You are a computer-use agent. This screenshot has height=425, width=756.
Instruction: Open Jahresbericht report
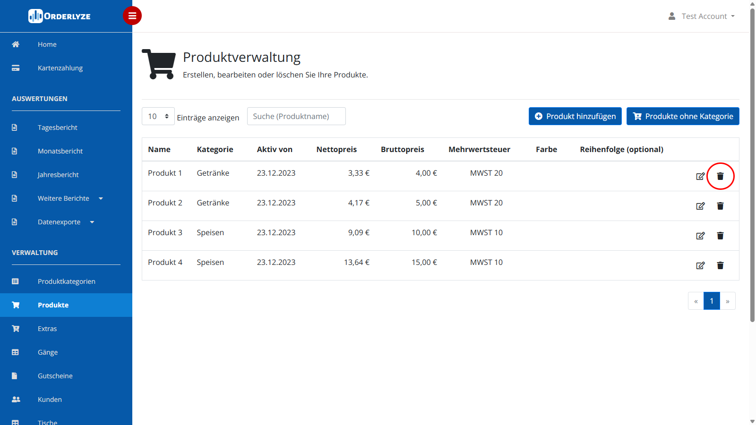pyautogui.click(x=66, y=175)
